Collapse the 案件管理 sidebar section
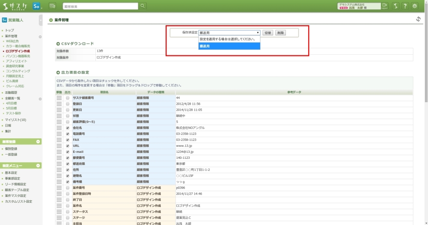 pos(40,37)
